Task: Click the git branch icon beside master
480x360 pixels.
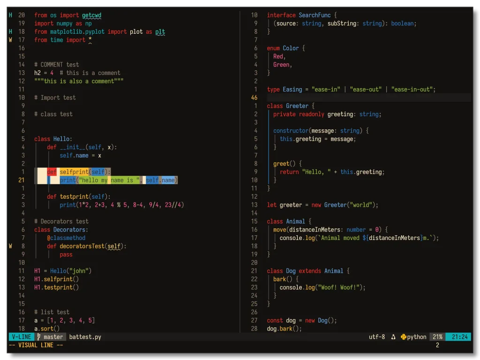Action: point(39,337)
